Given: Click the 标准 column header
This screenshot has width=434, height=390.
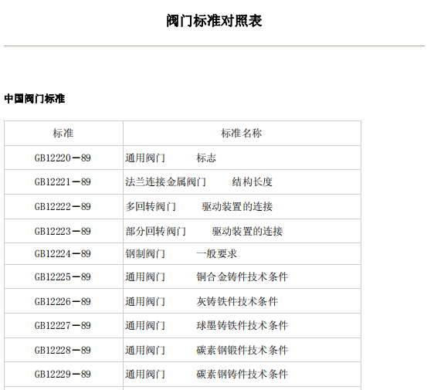Looking at the screenshot, I should [x=63, y=134].
